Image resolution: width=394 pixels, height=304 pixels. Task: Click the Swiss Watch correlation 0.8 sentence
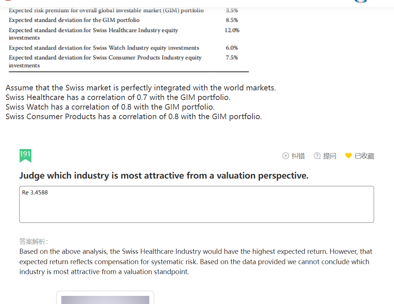[x=110, y=107]
